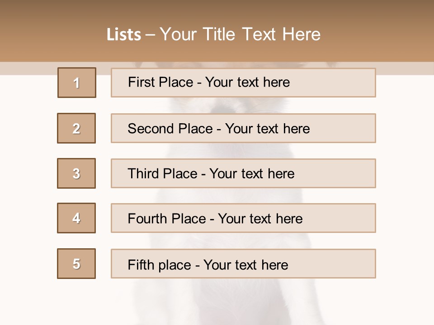434x325 pixels.
Task: Click the word 'Third' in the list
Action: (x=142, y=174)
